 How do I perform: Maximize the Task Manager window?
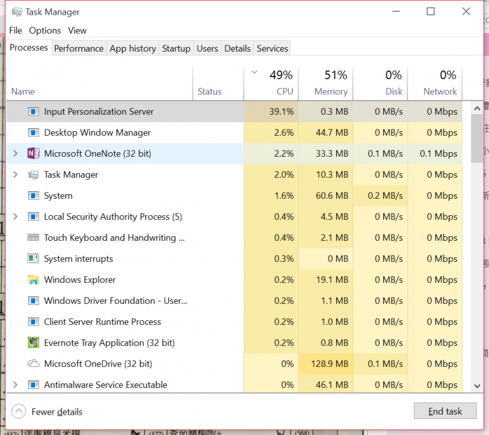[430, 11]
